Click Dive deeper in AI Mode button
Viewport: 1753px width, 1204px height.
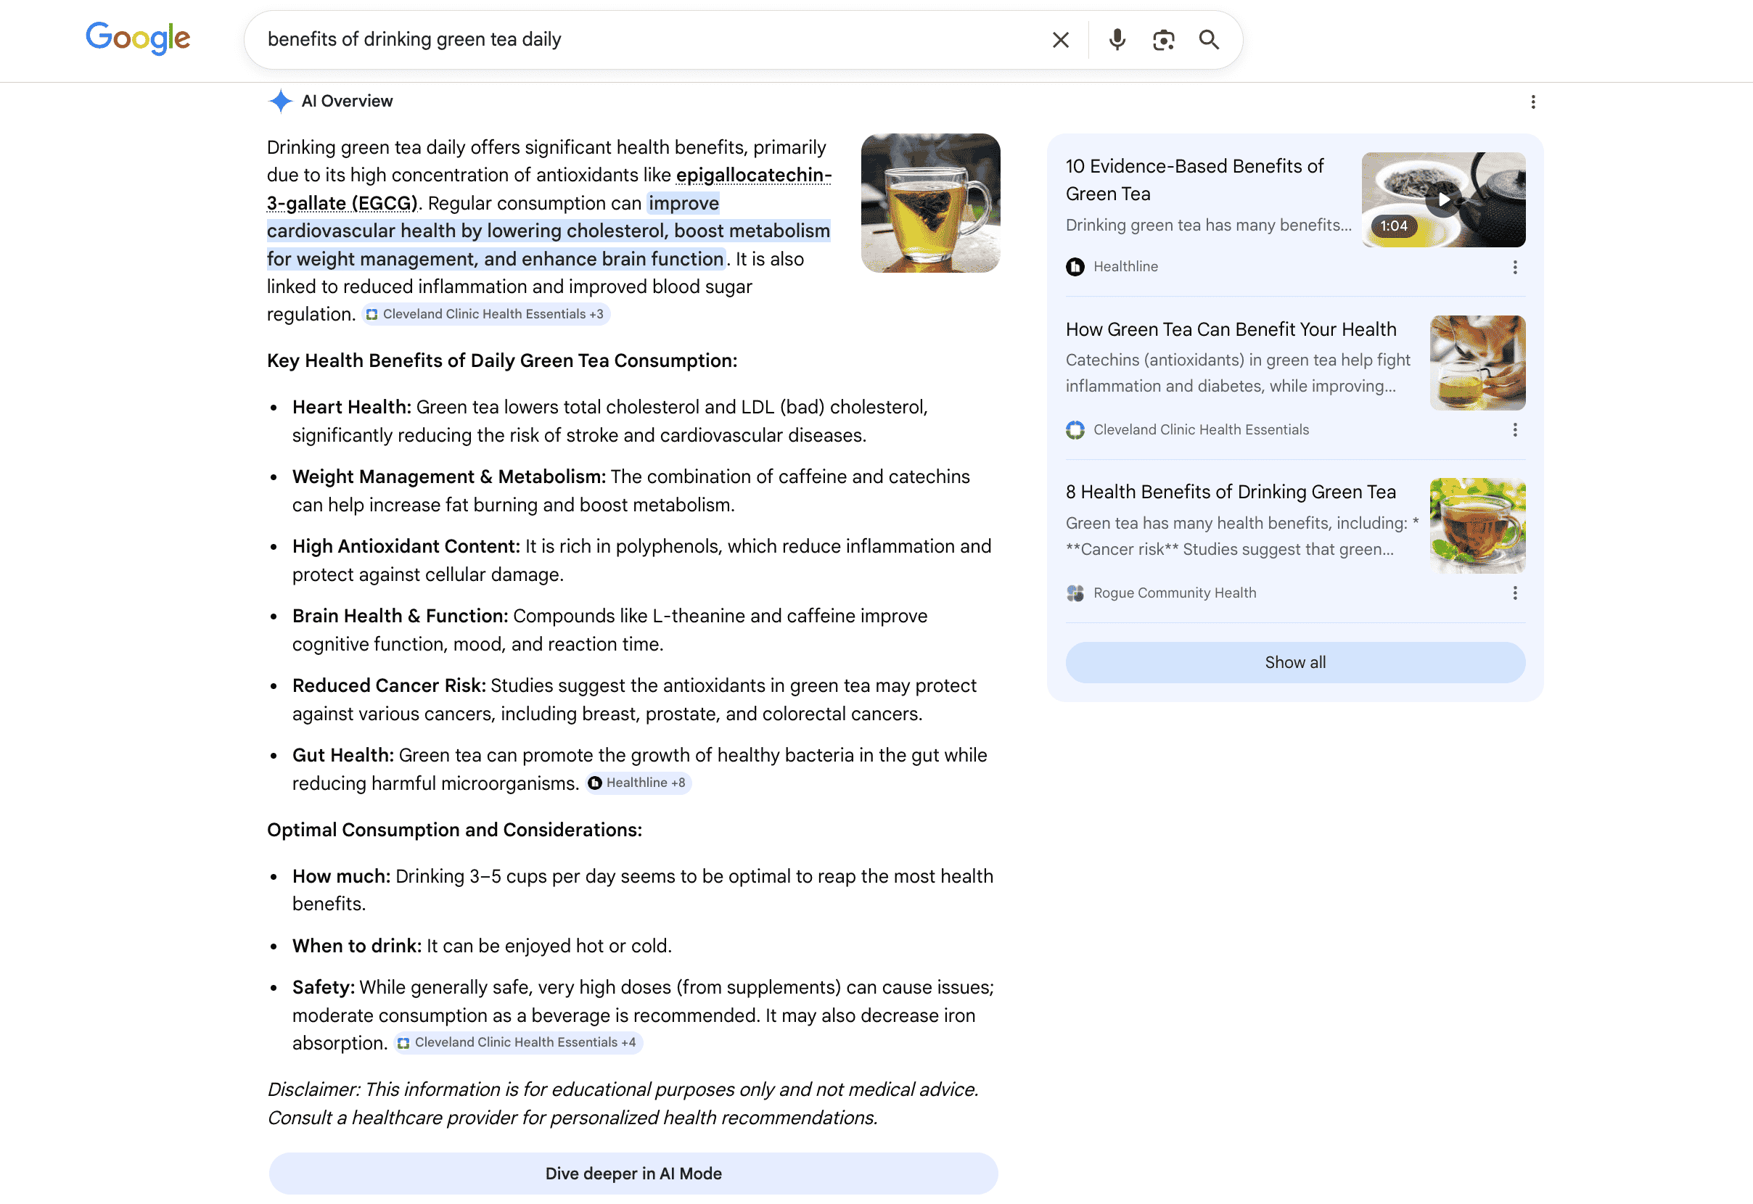(x=633, y=1173)
